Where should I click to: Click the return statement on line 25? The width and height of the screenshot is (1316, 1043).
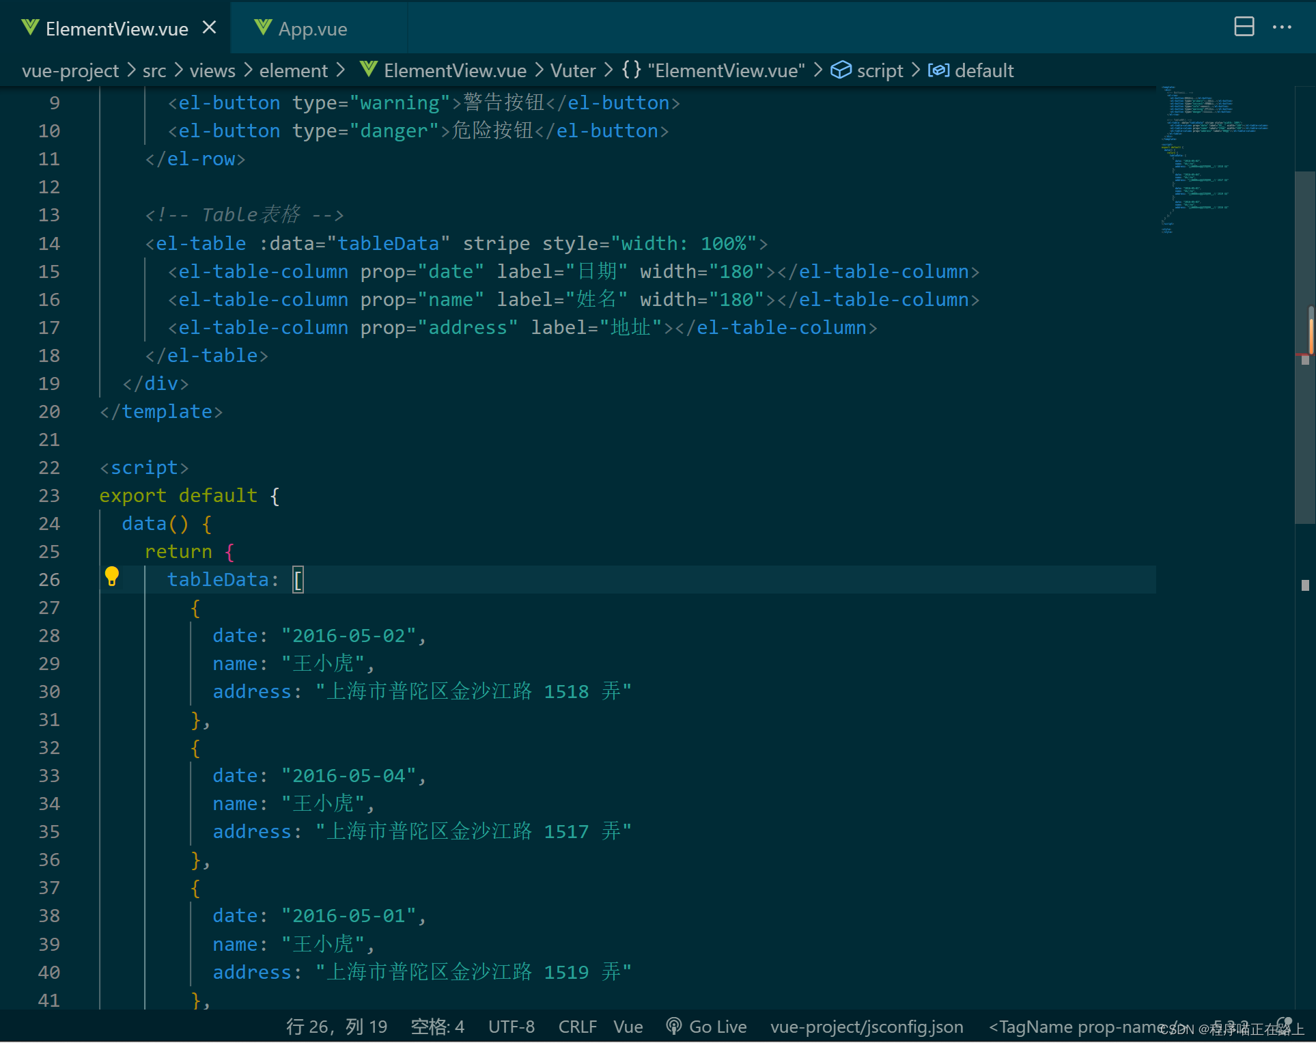pyautogui.click(x=190, y=551)
